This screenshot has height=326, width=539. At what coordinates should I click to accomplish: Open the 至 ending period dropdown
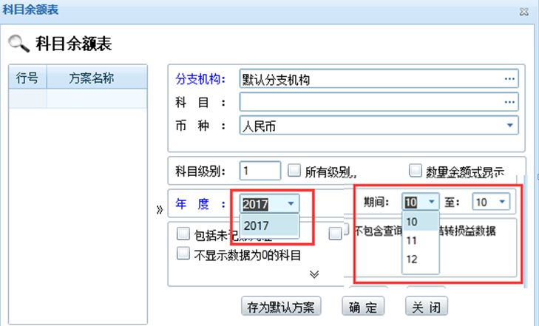[501, 201]
